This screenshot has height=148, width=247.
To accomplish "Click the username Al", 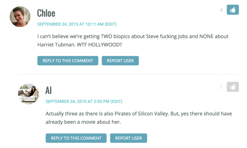I will (x=49, y=90).
